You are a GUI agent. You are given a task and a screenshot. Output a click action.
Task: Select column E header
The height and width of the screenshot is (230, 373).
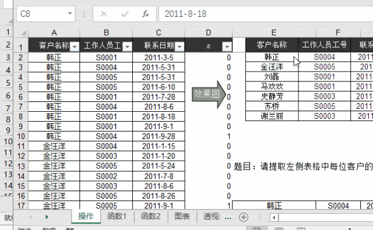pos(274,33)
